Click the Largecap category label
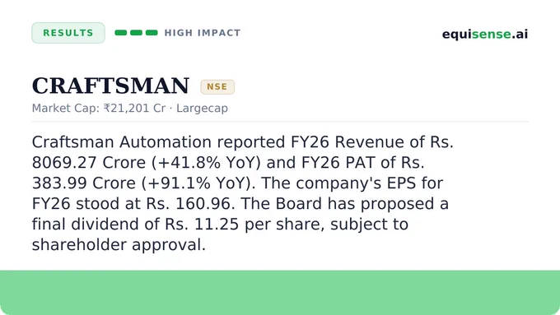This screenshot has height=315, width=560. coord(202,108)
